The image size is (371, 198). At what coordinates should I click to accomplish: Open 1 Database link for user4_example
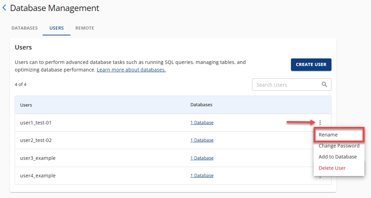(x=202, y=175)
